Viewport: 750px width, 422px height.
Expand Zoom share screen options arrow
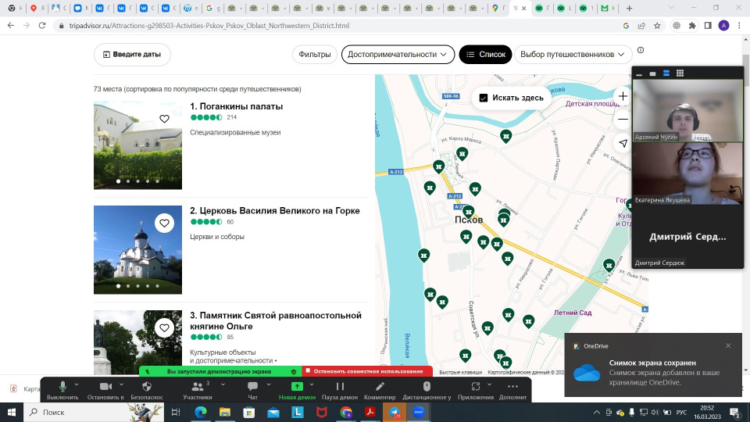pyautogui.click(x=312, y=384)
